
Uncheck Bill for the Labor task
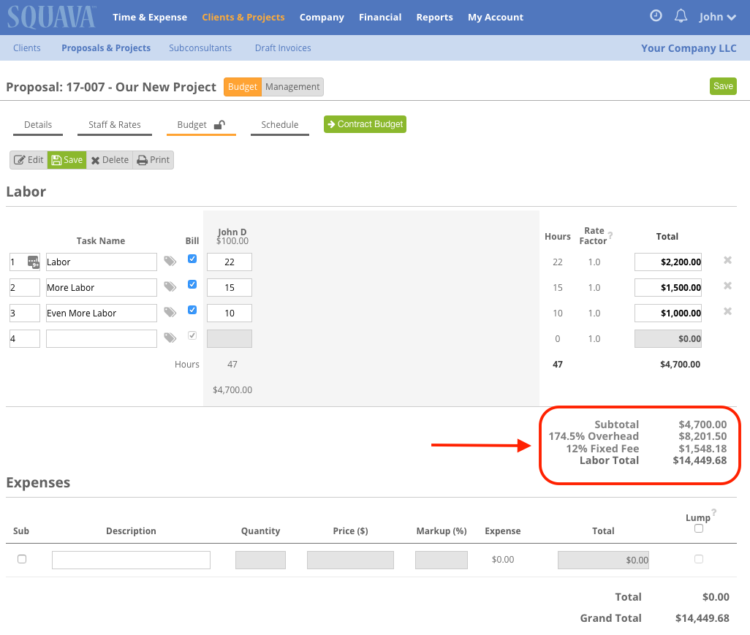(192, 259)
